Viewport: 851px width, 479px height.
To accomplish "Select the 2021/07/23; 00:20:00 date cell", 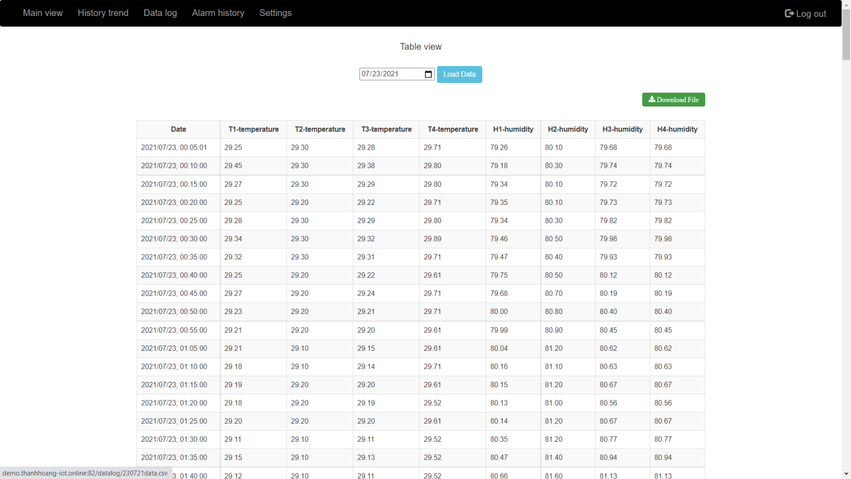I will (x=179, y=202).
